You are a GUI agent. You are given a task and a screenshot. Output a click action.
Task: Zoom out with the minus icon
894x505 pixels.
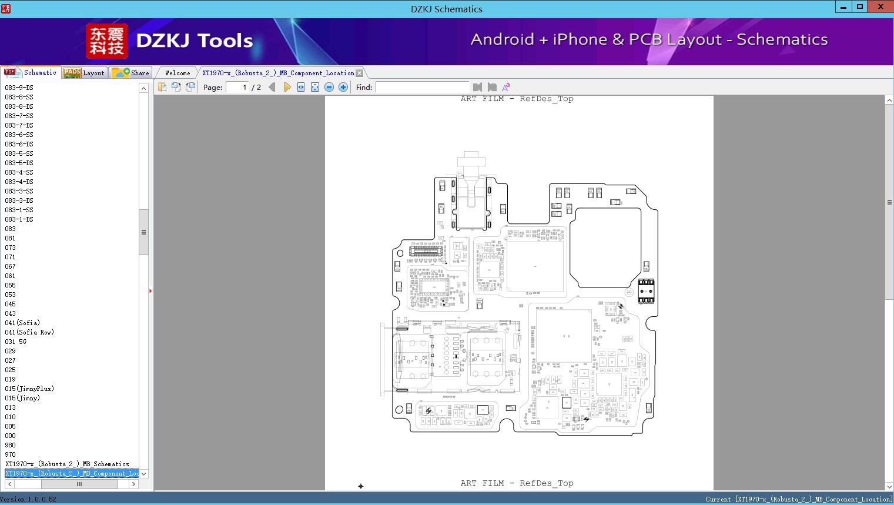click(329, 87)
